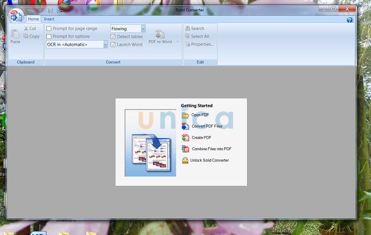Screen dimensions: 371x235
Task: Open the Flowing layout mode dropdown
Action: 143,28
